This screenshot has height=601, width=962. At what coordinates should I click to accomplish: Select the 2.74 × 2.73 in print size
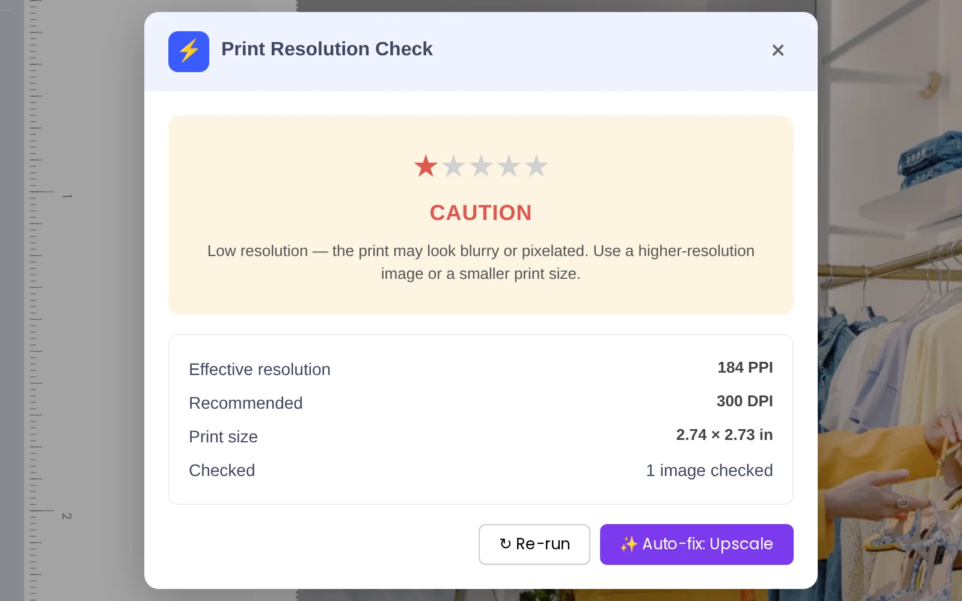click(725, 435)
